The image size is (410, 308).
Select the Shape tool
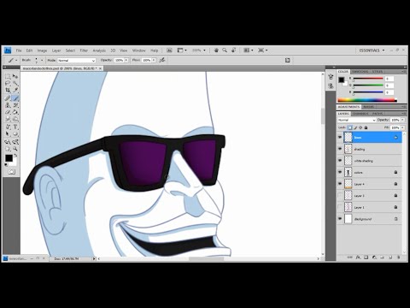[x=15, y=133]
